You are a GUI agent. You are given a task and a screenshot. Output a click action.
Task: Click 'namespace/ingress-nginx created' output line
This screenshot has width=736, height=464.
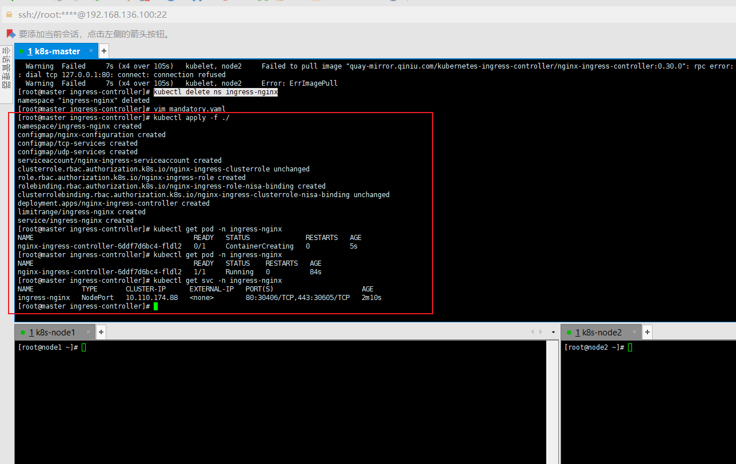point(79,126)
